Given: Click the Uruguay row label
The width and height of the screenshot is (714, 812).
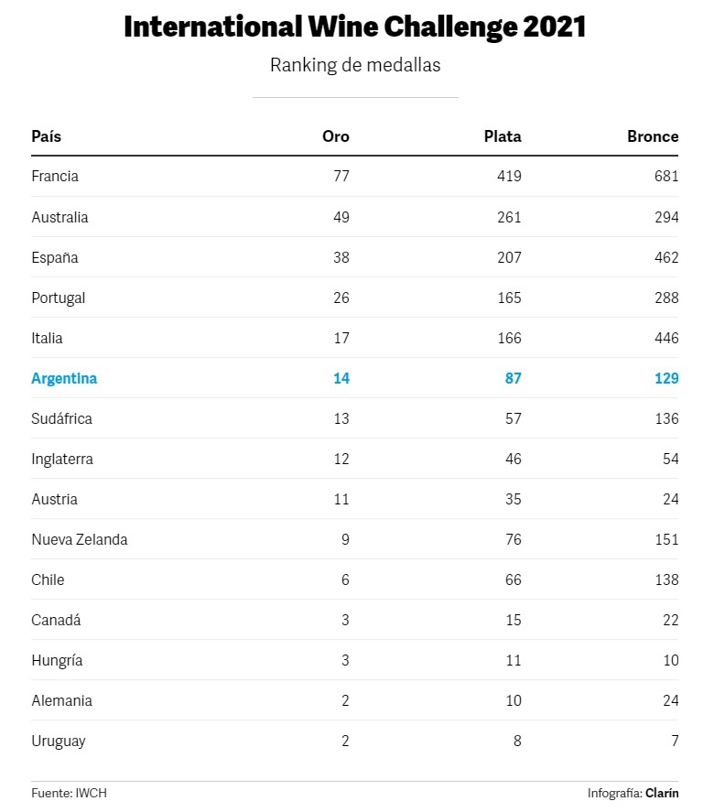Looking at the screenshot, I should (59, 742).
